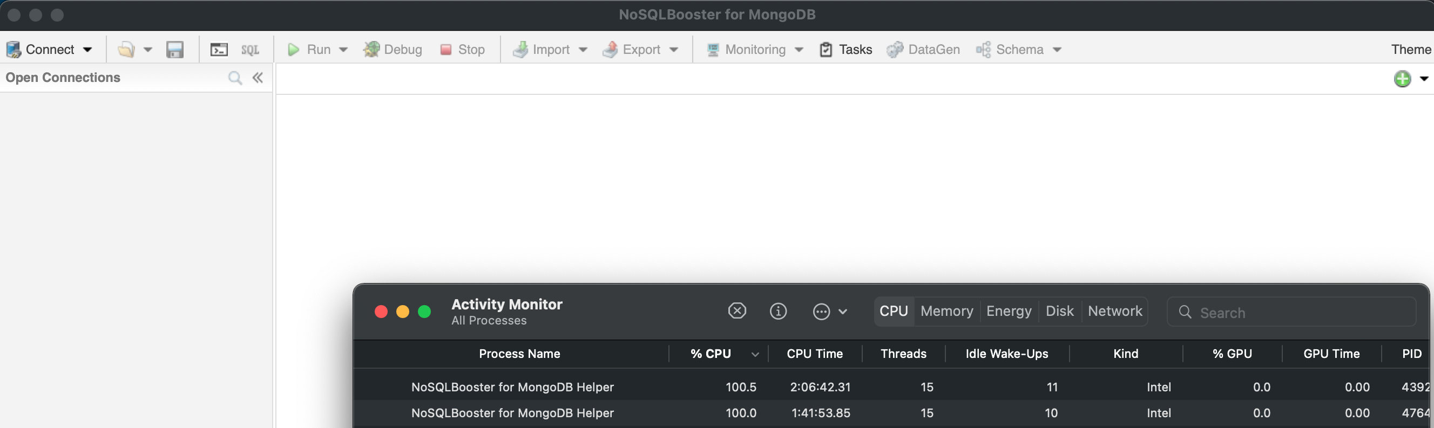Select the process row with 100.5 % CPU
The width and height of the screenshot is (1434, 428).
coord(891,387)
